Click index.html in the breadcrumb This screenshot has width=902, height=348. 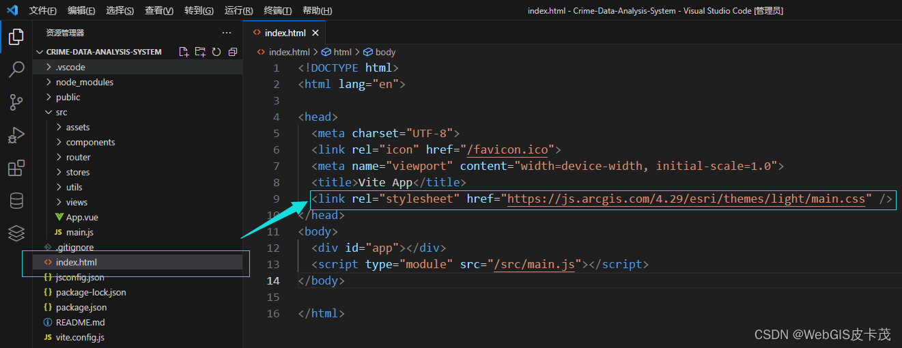(x=283, y=52)
